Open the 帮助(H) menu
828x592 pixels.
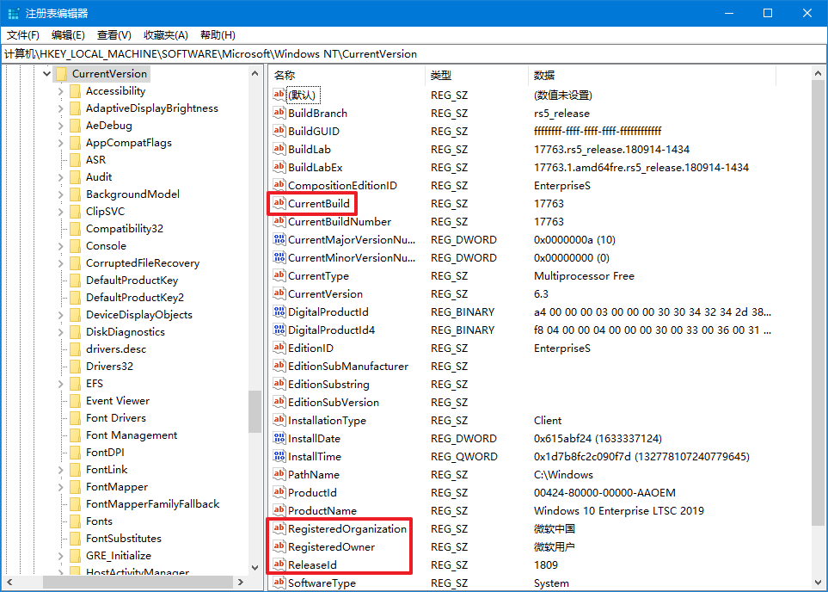coord(218,35)
